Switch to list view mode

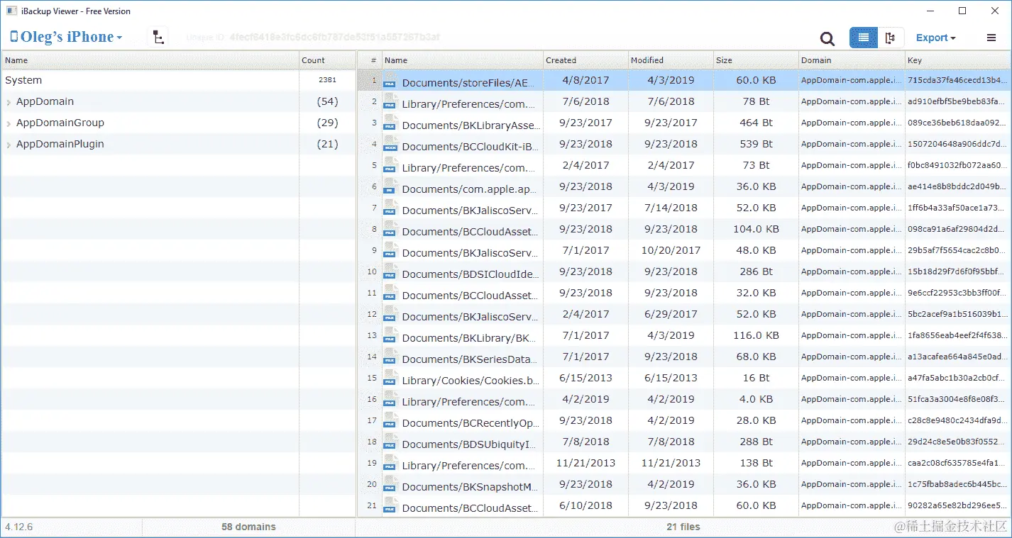(863, 38)
